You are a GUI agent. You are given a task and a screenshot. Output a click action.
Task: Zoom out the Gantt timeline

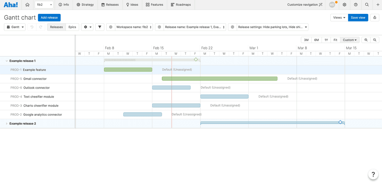[375, 40]
